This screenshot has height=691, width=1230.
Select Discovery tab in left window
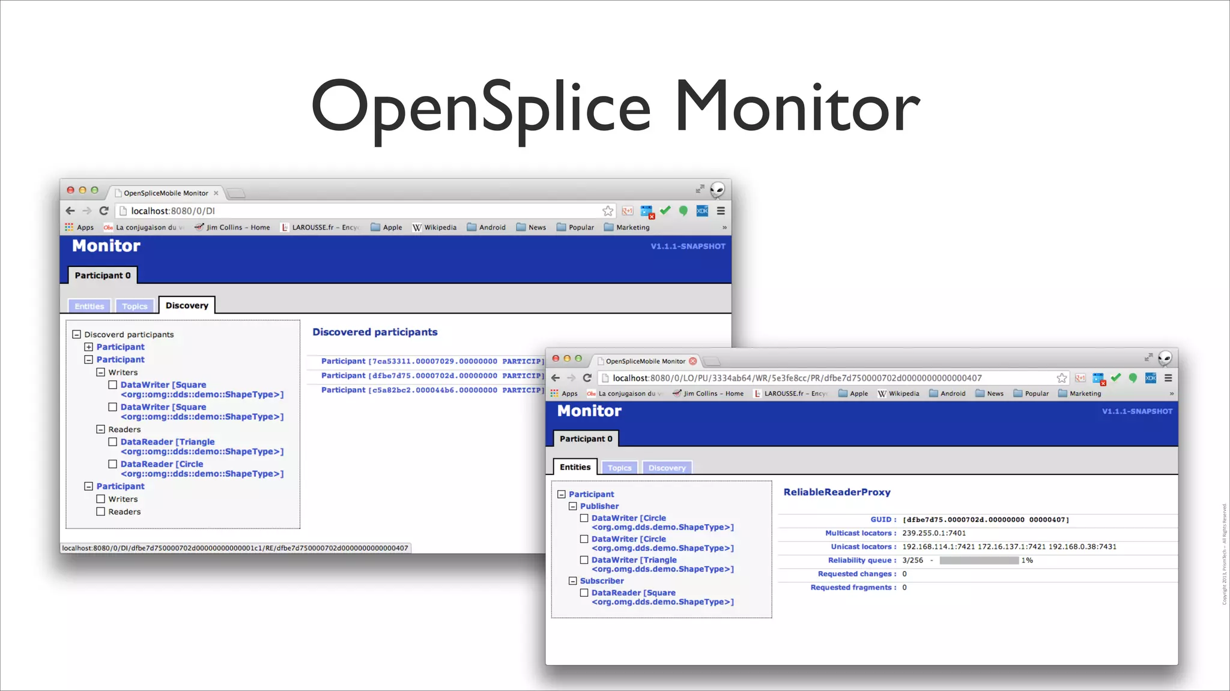pyautogui.click(x=187, y=305)
